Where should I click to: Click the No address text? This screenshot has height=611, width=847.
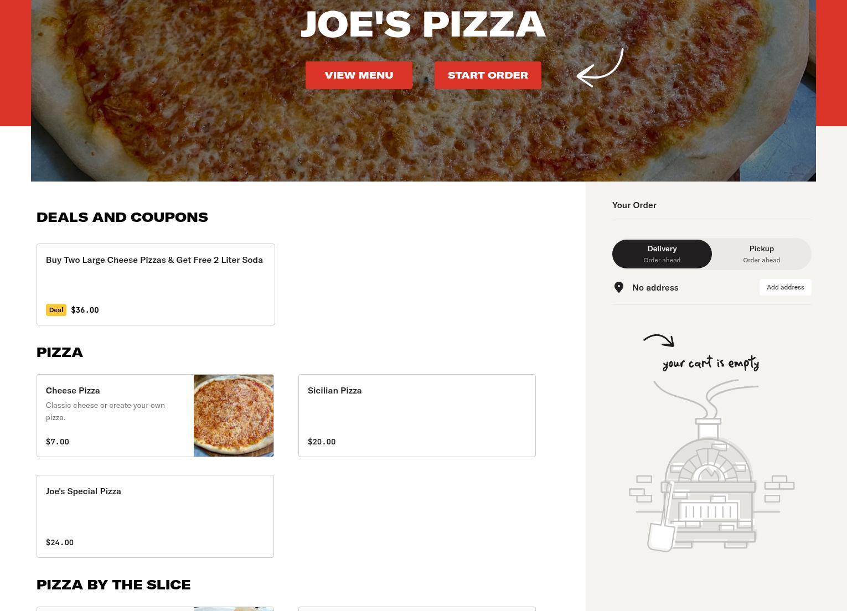pos(655,287)
